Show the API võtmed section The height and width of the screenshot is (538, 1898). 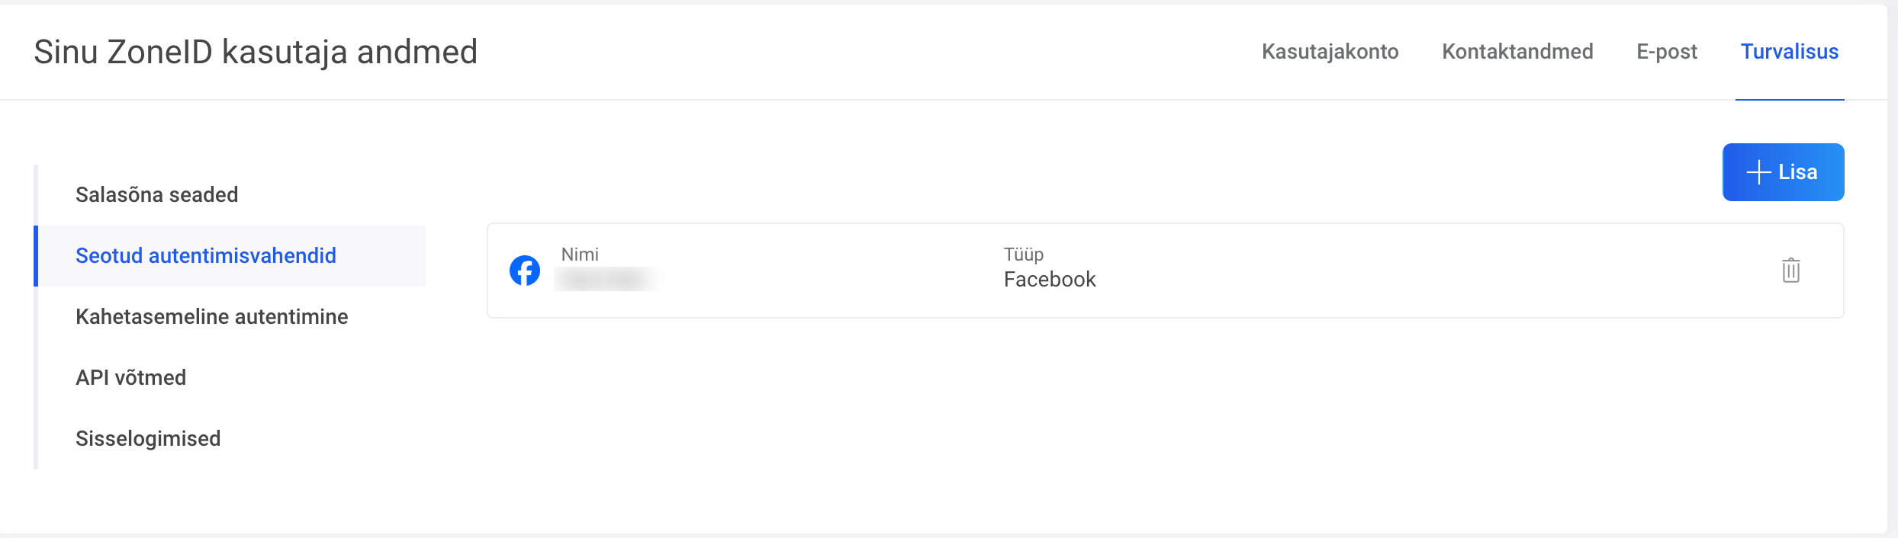pos(130,378)
